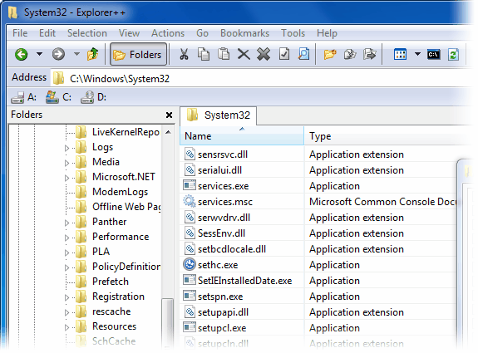Open Properties checkmark document icon
The image size is (478, 353).
coord(284,54)
